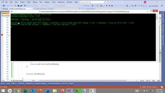
Task: Click the Hot Reload refresh icon
Action: point(93,6)
